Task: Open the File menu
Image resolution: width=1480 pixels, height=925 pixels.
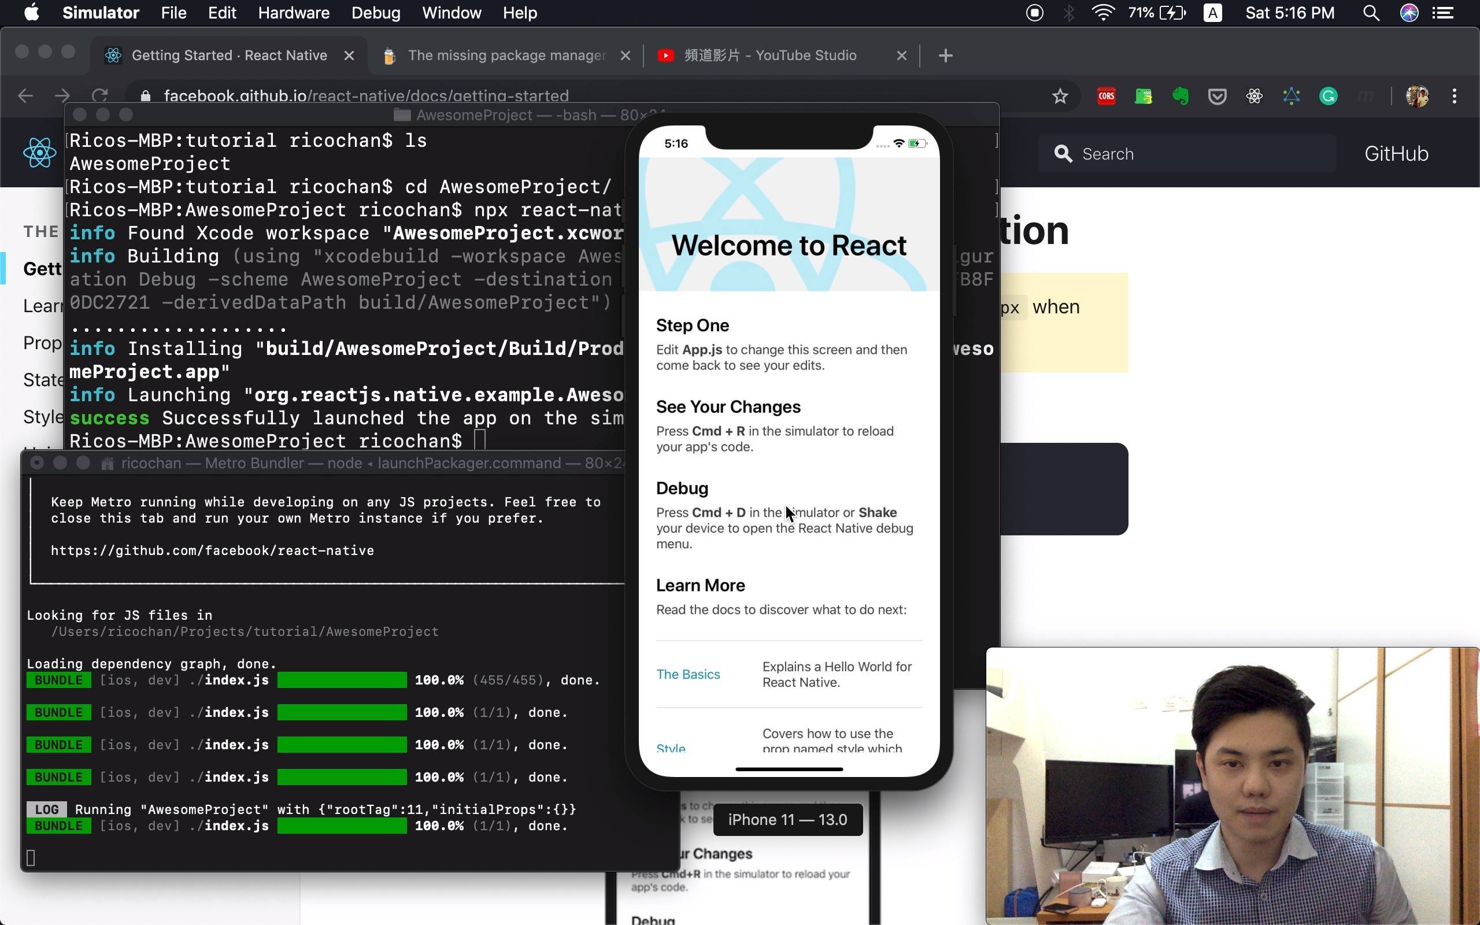Action: pos(173,13)
